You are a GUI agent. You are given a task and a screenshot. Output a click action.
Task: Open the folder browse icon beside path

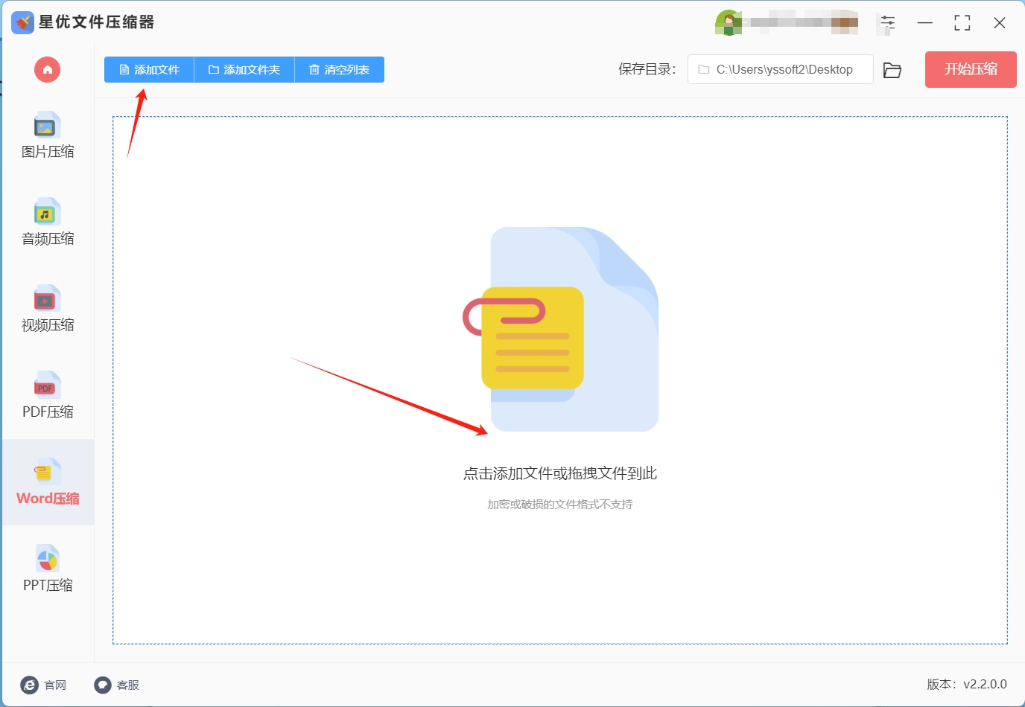tap(892, 70)
